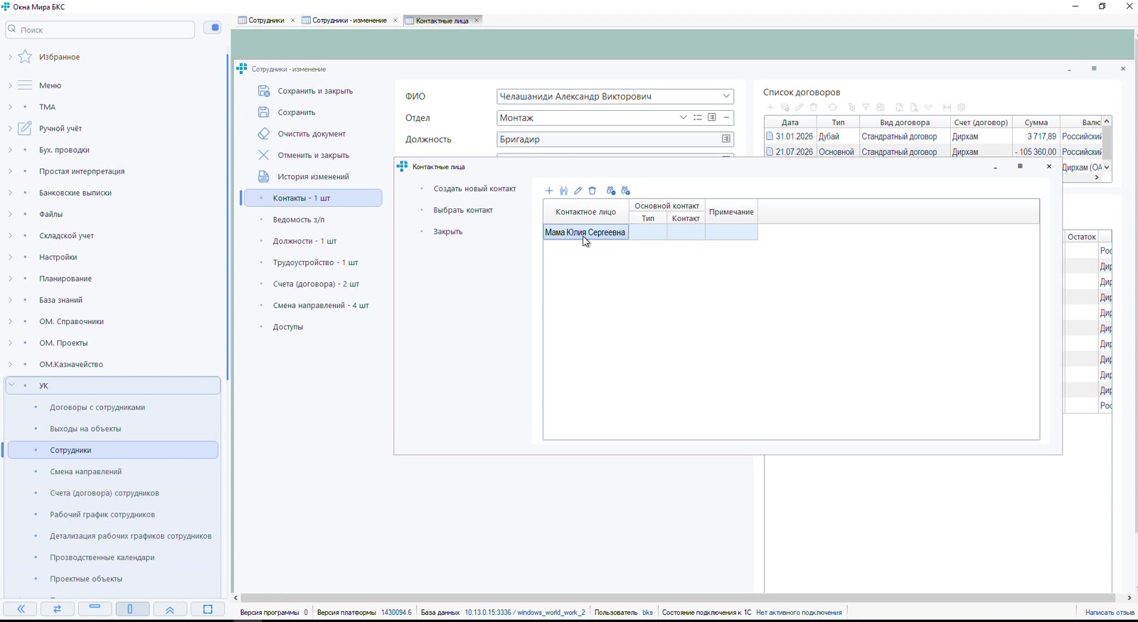The width and height of the screenshot is (1138, 622).
Task: Edit contact with pencil icon in Контактные лица
Action: [x=578, y=191]
